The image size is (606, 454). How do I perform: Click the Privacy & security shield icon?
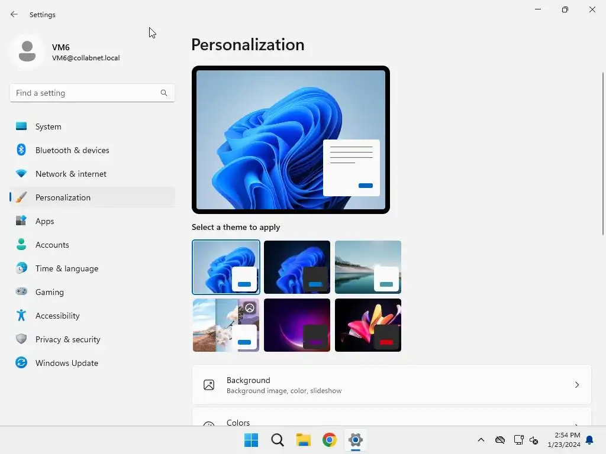point(21,339)
